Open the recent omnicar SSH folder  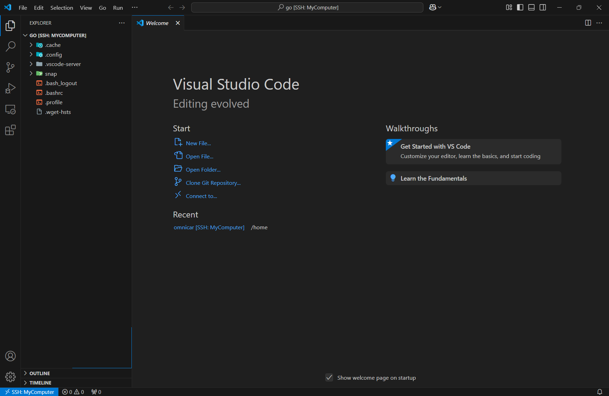coord(209,228)
